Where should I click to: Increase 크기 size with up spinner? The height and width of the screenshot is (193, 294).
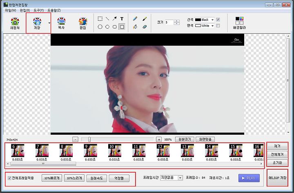(x=177, y=21)
